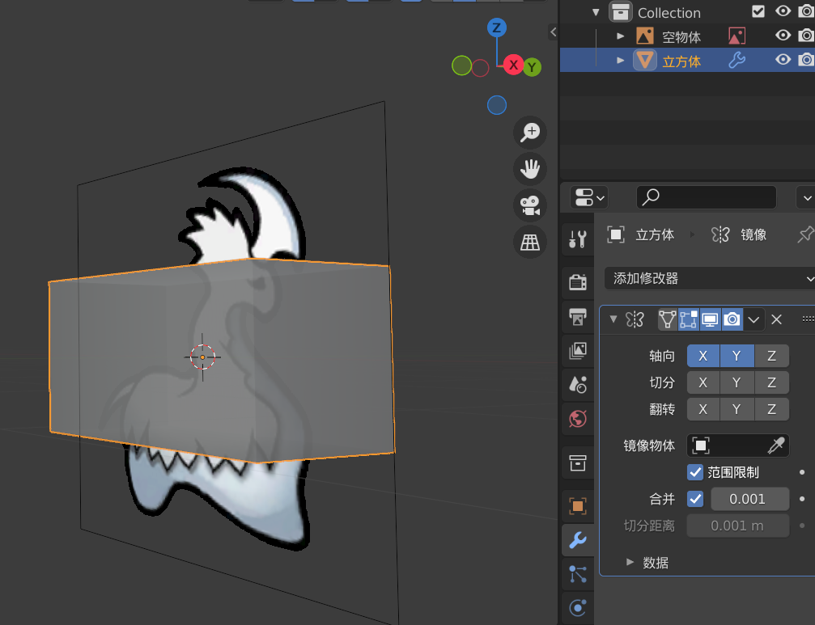Collapse the Collection tree arrow
Image resolution: width=815 pixels, height=625 pixels.
tap(596, 12)
